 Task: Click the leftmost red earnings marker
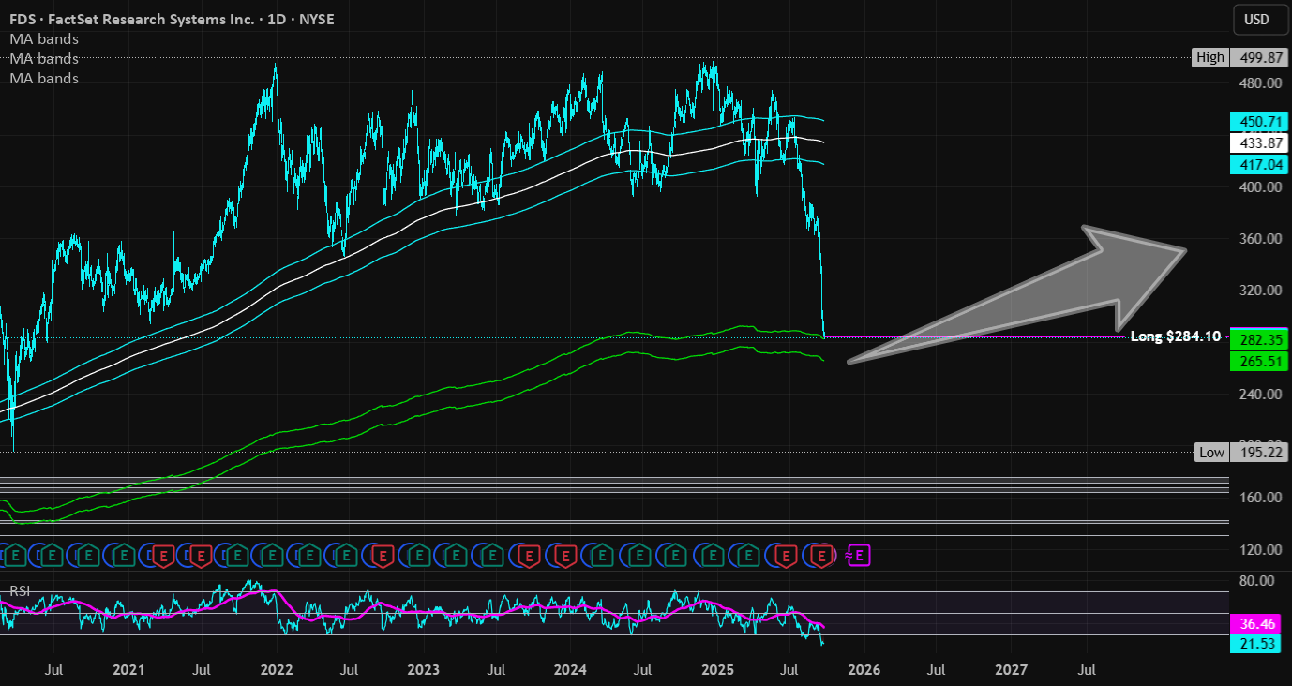point(162,556)
